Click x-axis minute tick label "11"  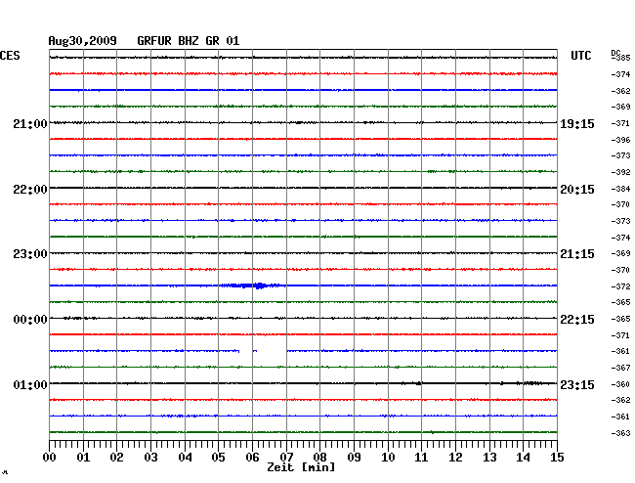coord(421,458)
